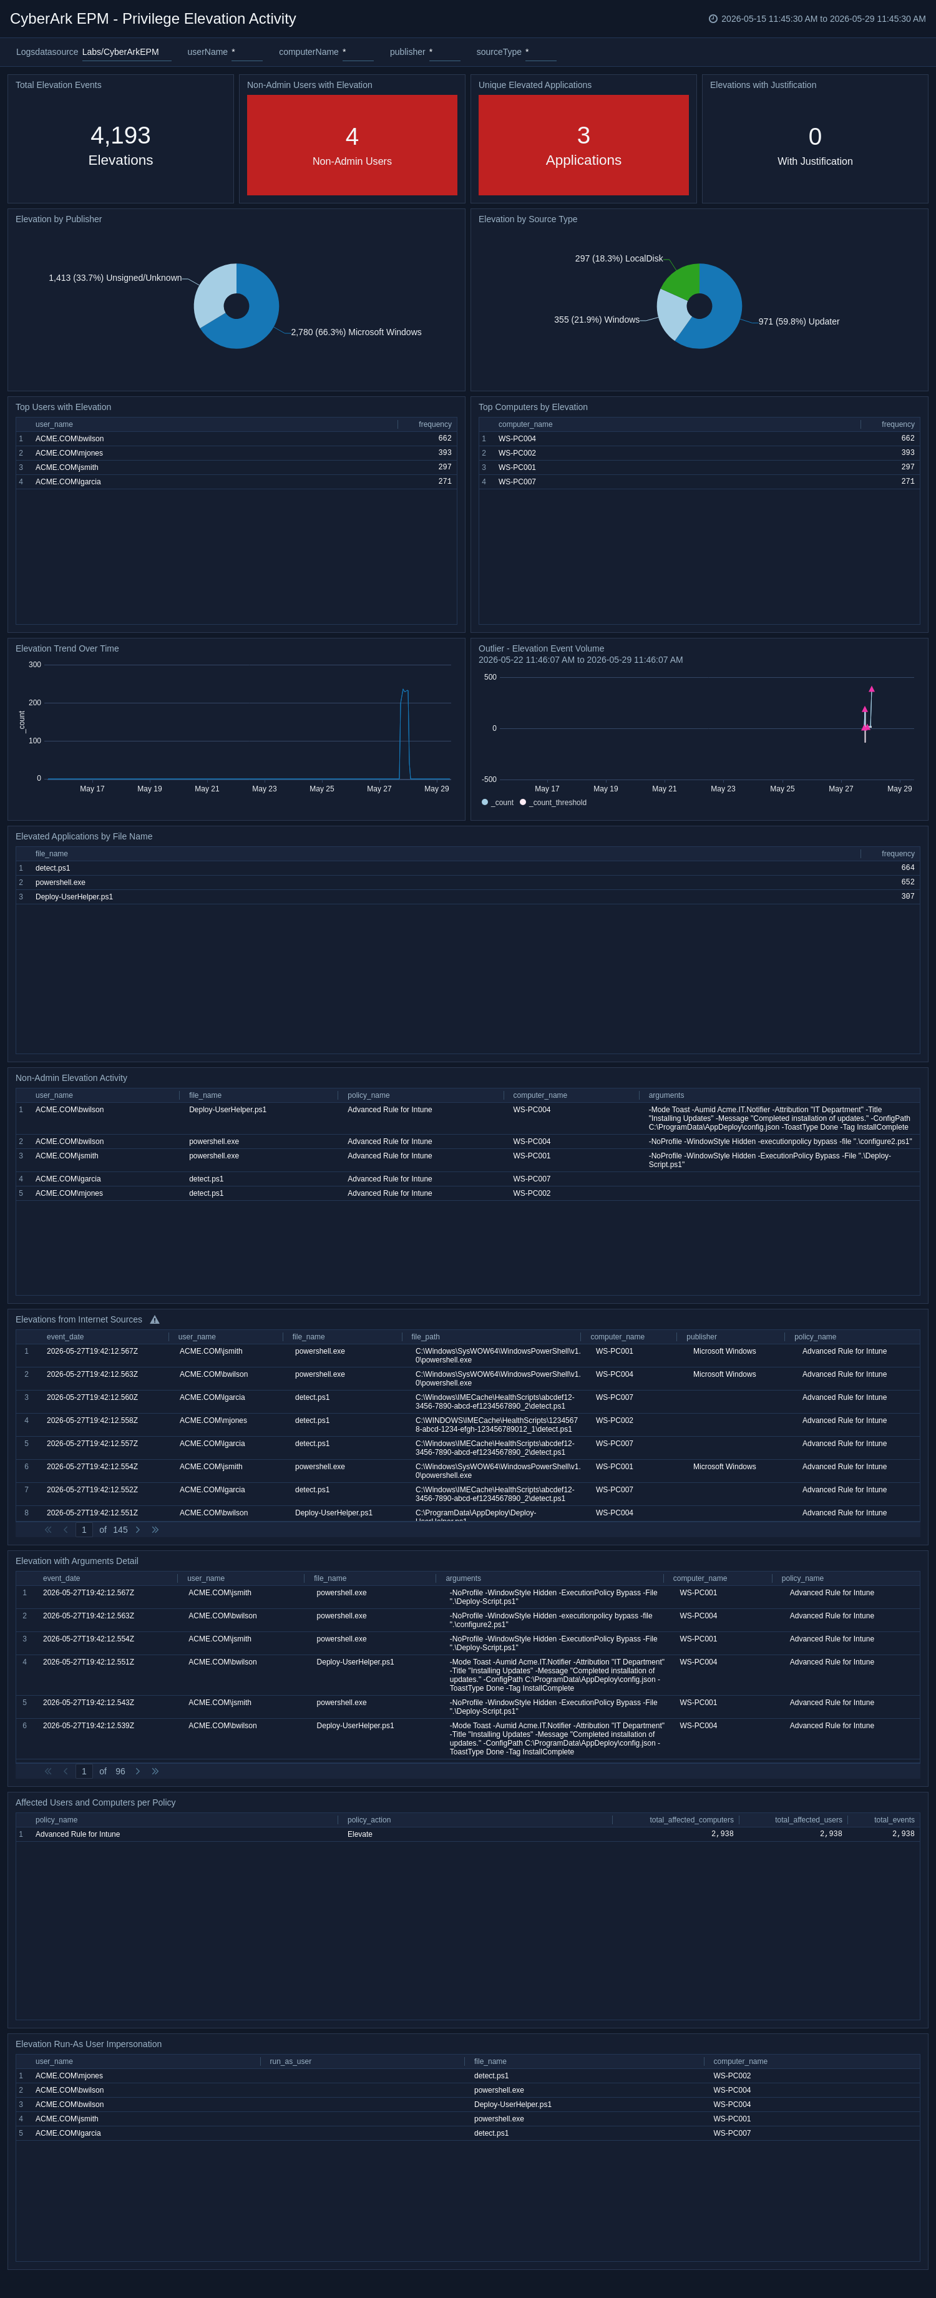The width and height of the screenshot is (936, 2298).
Task: Open the Non-Admin Users red panel
Action: coord(351,145)
